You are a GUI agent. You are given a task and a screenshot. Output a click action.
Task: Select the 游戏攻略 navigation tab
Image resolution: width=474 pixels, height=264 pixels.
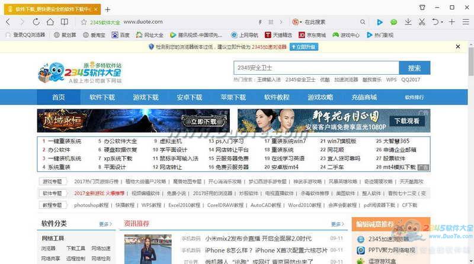[321, 97]
